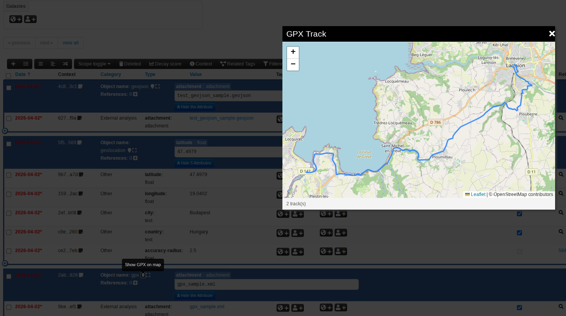Viewport: 566px width, 316px height.
Task: Close the GPX Track popup
Action: 552,34
